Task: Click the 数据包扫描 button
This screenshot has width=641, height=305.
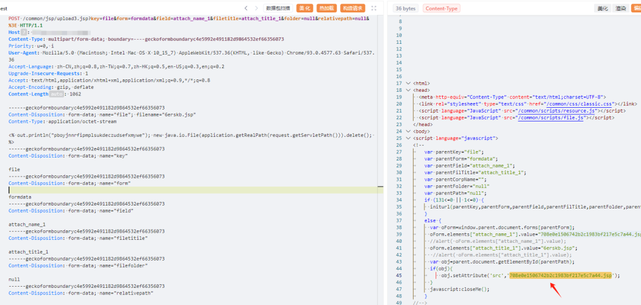Action: (278, 8)
